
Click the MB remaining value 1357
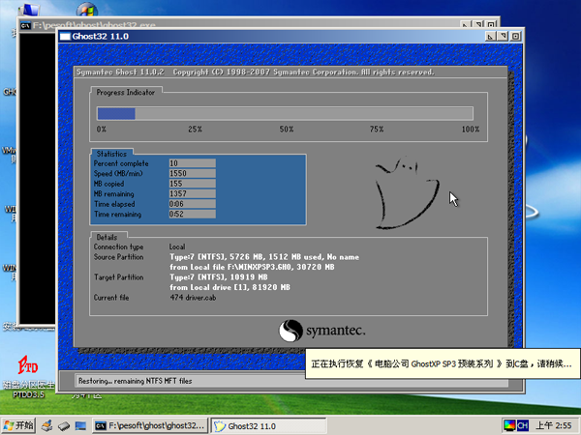pos(193,193)
